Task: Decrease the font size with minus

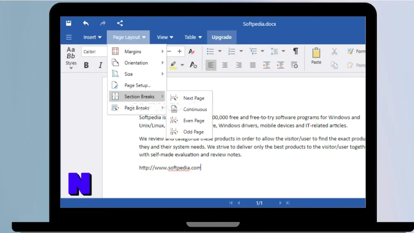Action: (169, 51)
